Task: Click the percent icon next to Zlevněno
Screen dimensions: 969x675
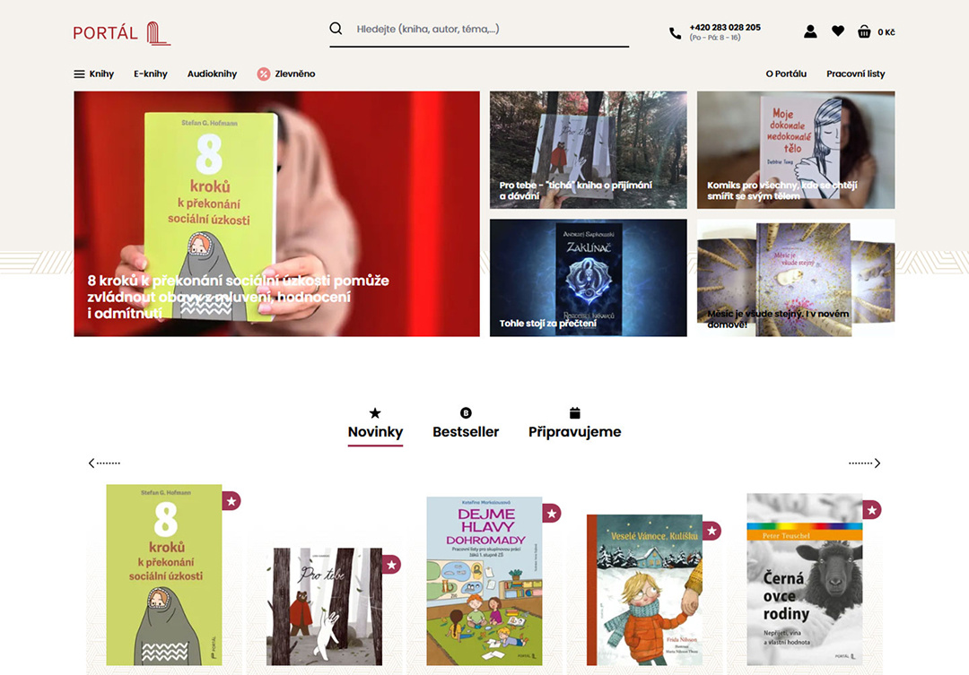Action: (262, 74)
